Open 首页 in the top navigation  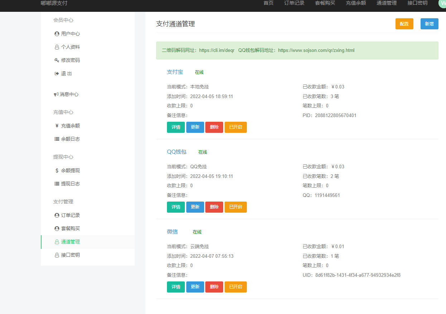(268, 3)
